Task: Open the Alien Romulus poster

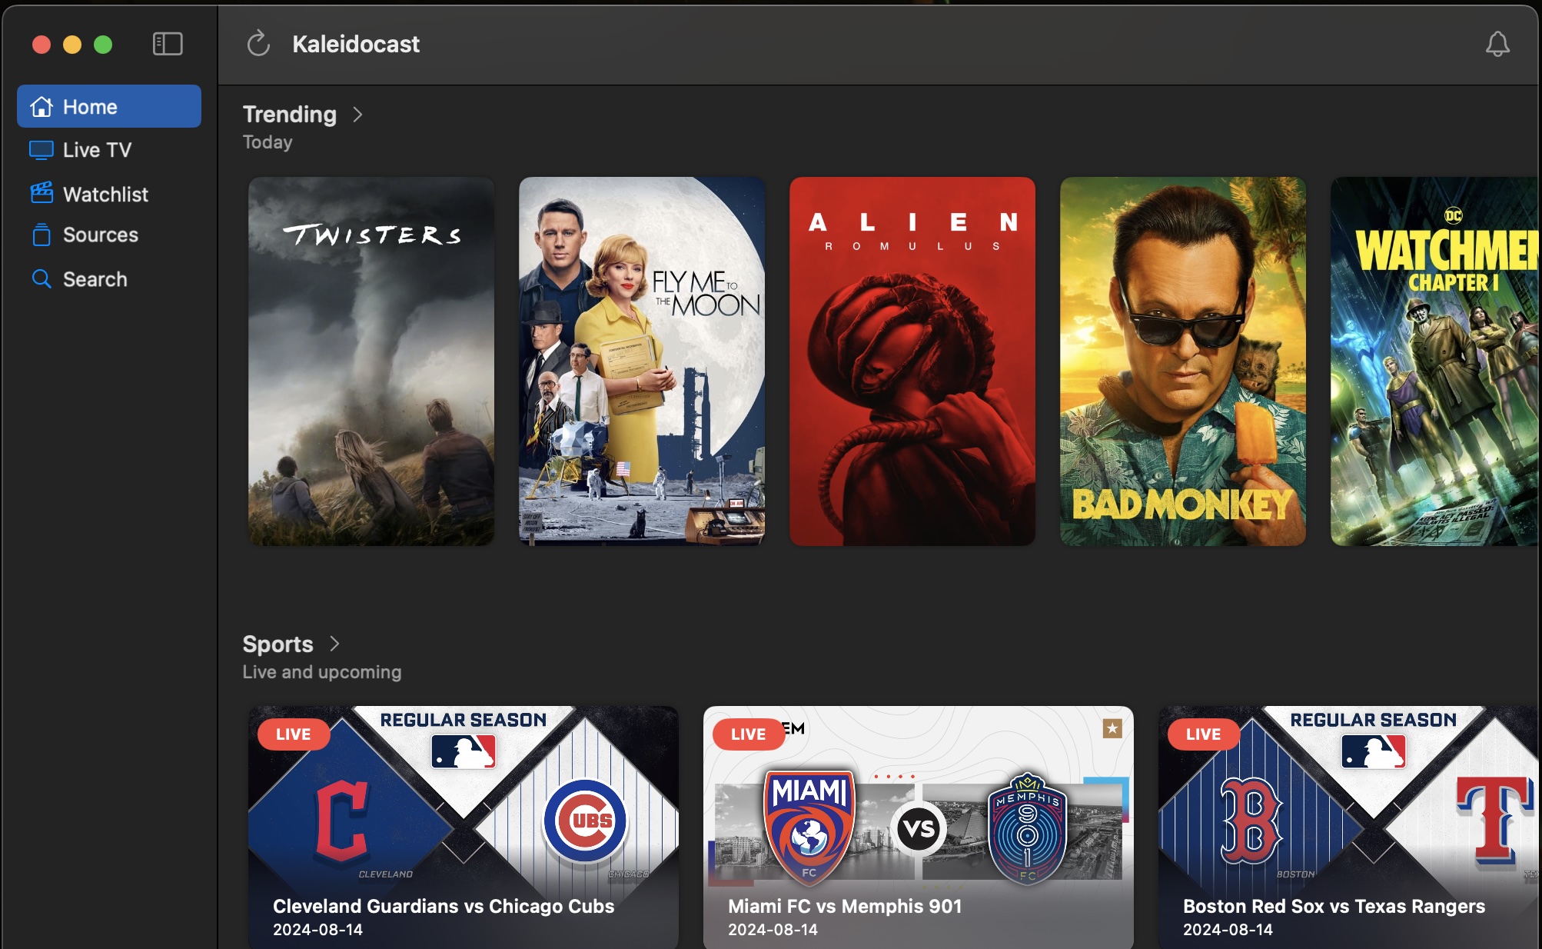Action: (x=912, y=361)
